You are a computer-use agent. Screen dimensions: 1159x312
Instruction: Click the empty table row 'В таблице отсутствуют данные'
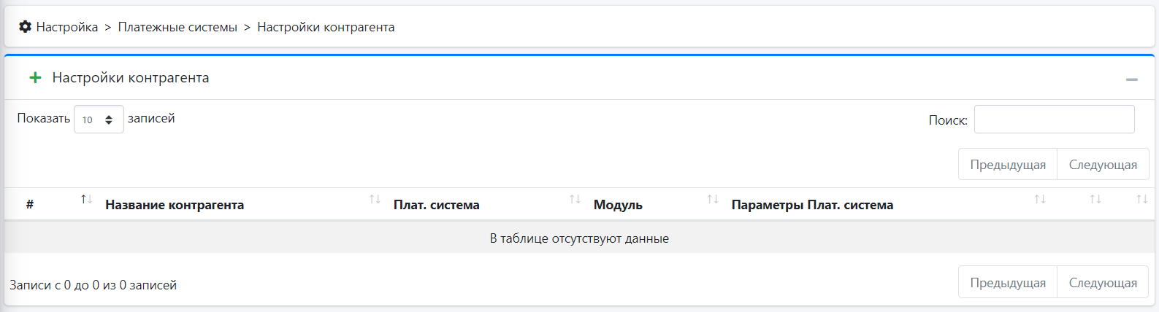pos(579,238)
